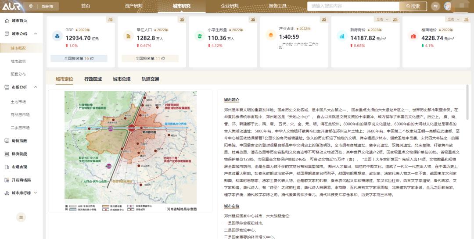Click the 小学生数量 graduation cap icon

200,36
